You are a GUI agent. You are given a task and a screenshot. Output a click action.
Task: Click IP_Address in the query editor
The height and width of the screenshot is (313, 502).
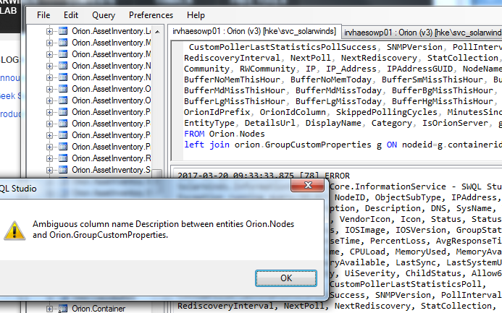[351, 69]
